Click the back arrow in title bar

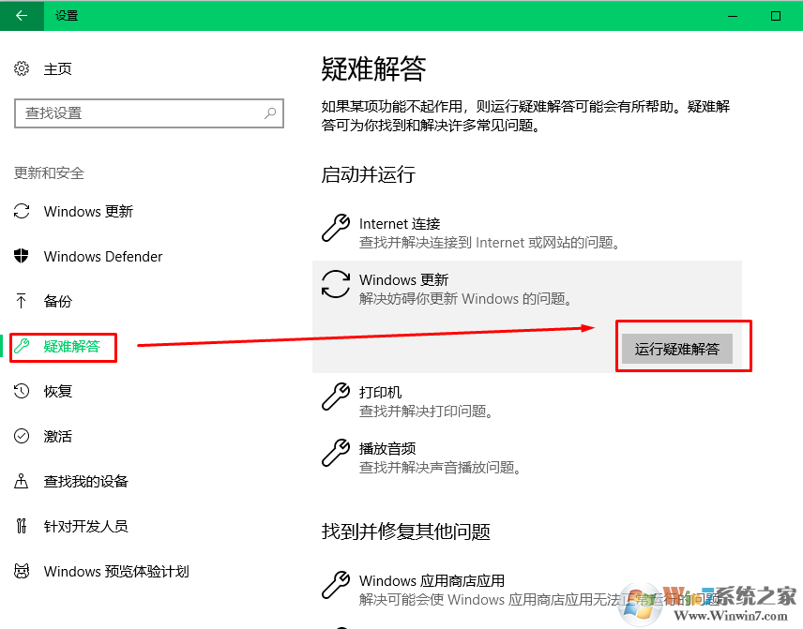[22, 16]
